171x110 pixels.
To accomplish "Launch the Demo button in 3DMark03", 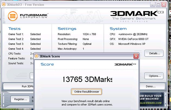I will click(x=152, y=86).
